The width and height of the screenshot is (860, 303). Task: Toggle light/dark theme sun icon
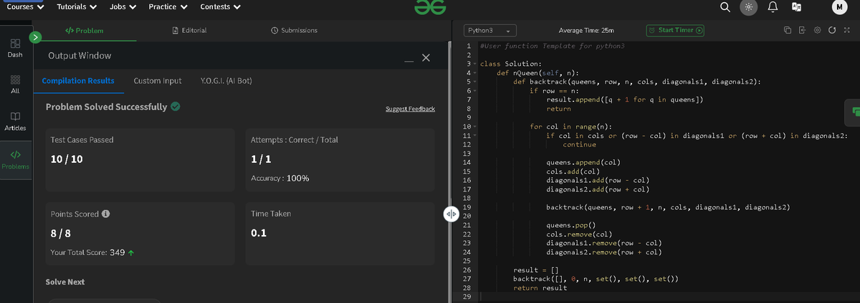click(748, 7)
